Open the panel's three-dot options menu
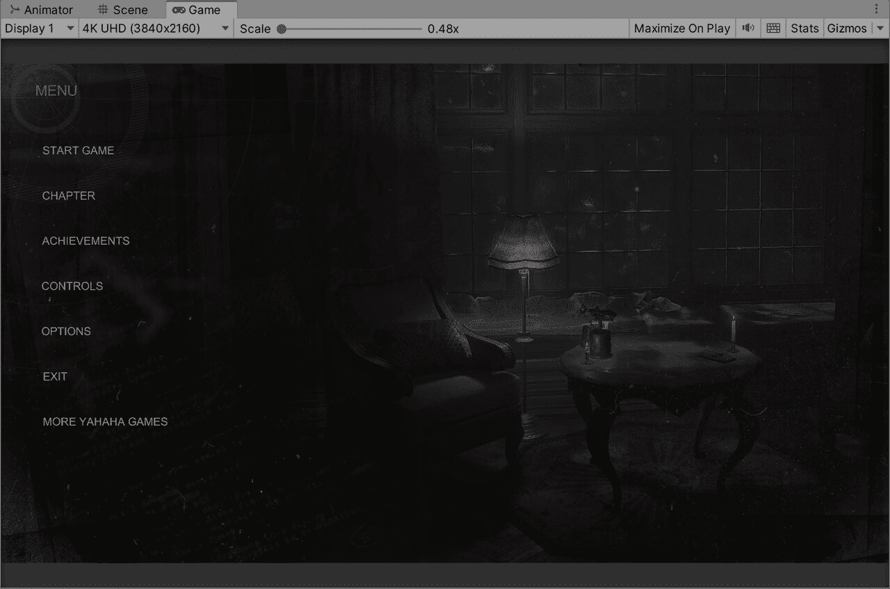This screenshot has height=589, width=890. point(876,9)
